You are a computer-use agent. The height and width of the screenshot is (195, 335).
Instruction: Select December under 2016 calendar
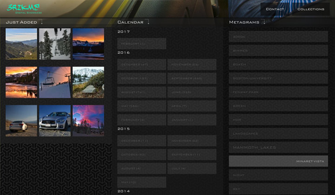click(x=142, y=65)
